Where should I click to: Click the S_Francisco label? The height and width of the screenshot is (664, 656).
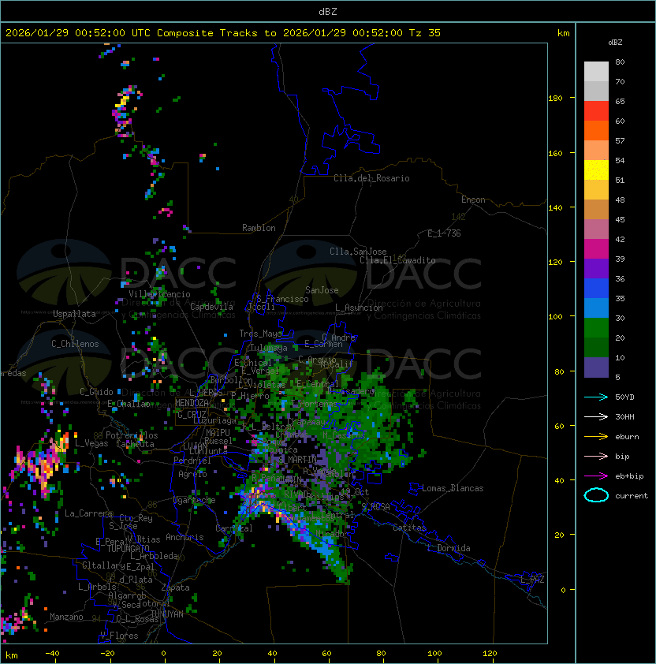[x=282, y=299]
